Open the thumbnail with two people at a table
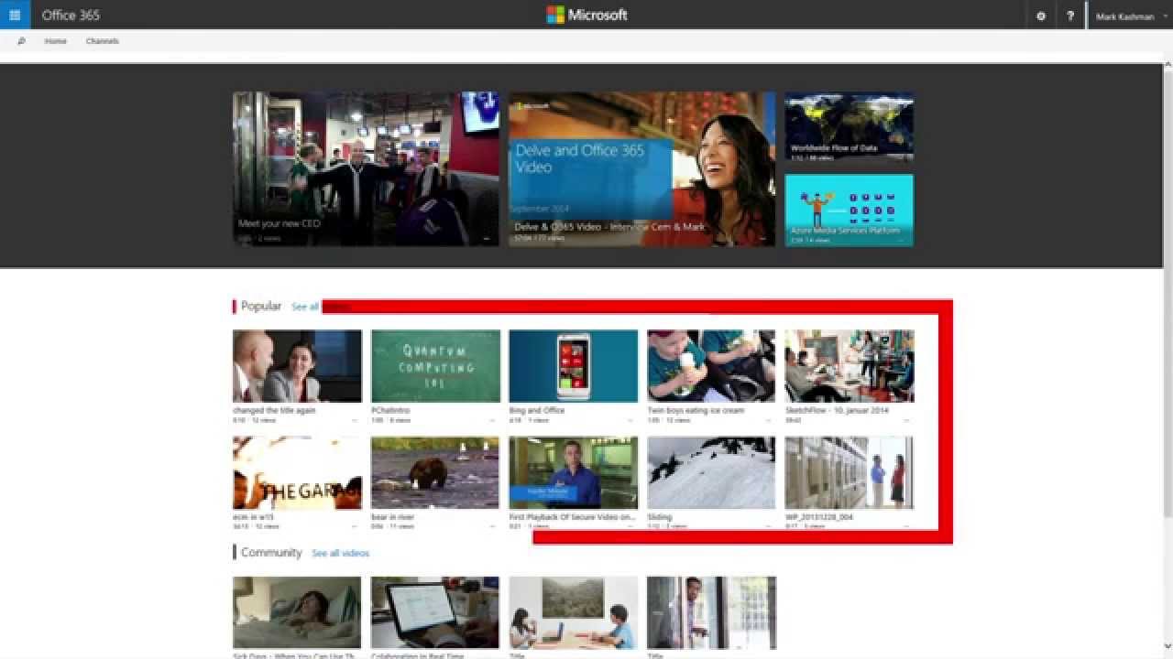1173x659 pixels. tap(573, 612)
